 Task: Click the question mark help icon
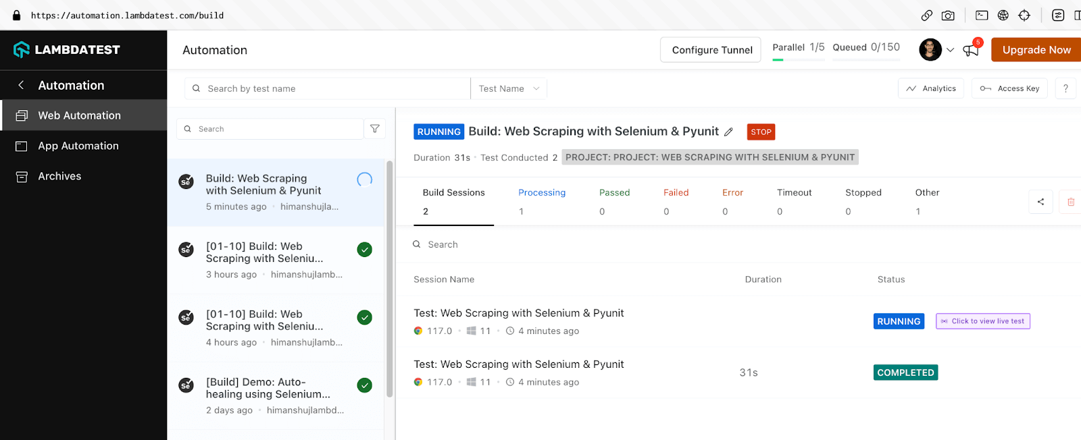[1065, 88]
